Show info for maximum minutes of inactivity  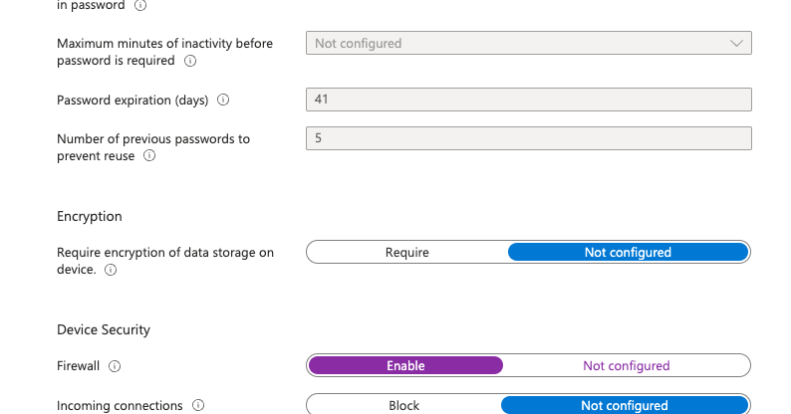coord(190,61)
